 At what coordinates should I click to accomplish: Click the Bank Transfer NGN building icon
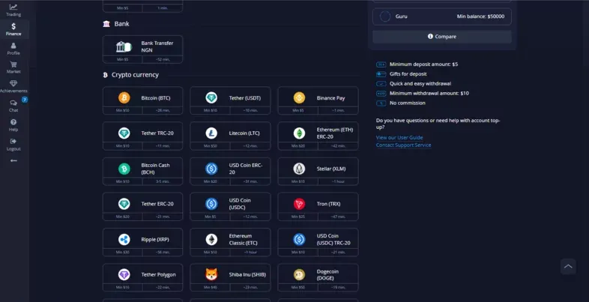[124, 46]
